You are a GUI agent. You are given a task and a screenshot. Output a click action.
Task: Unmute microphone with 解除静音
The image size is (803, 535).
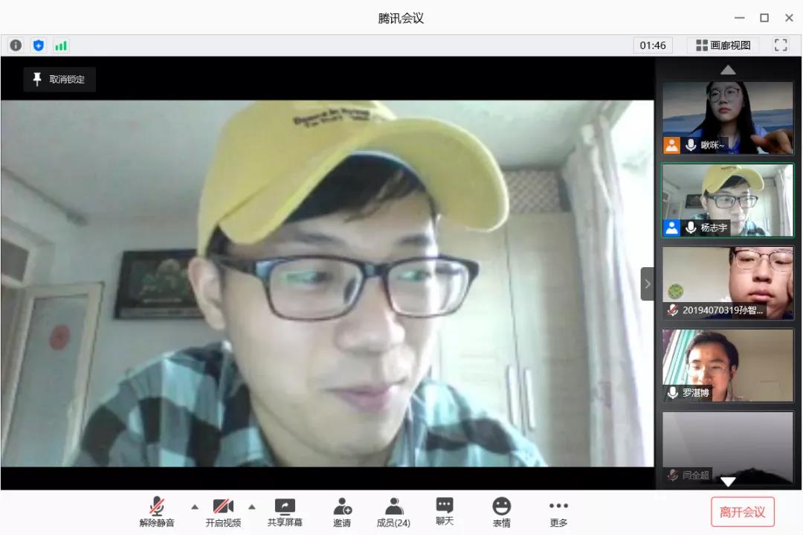click(x=157, y=512)
